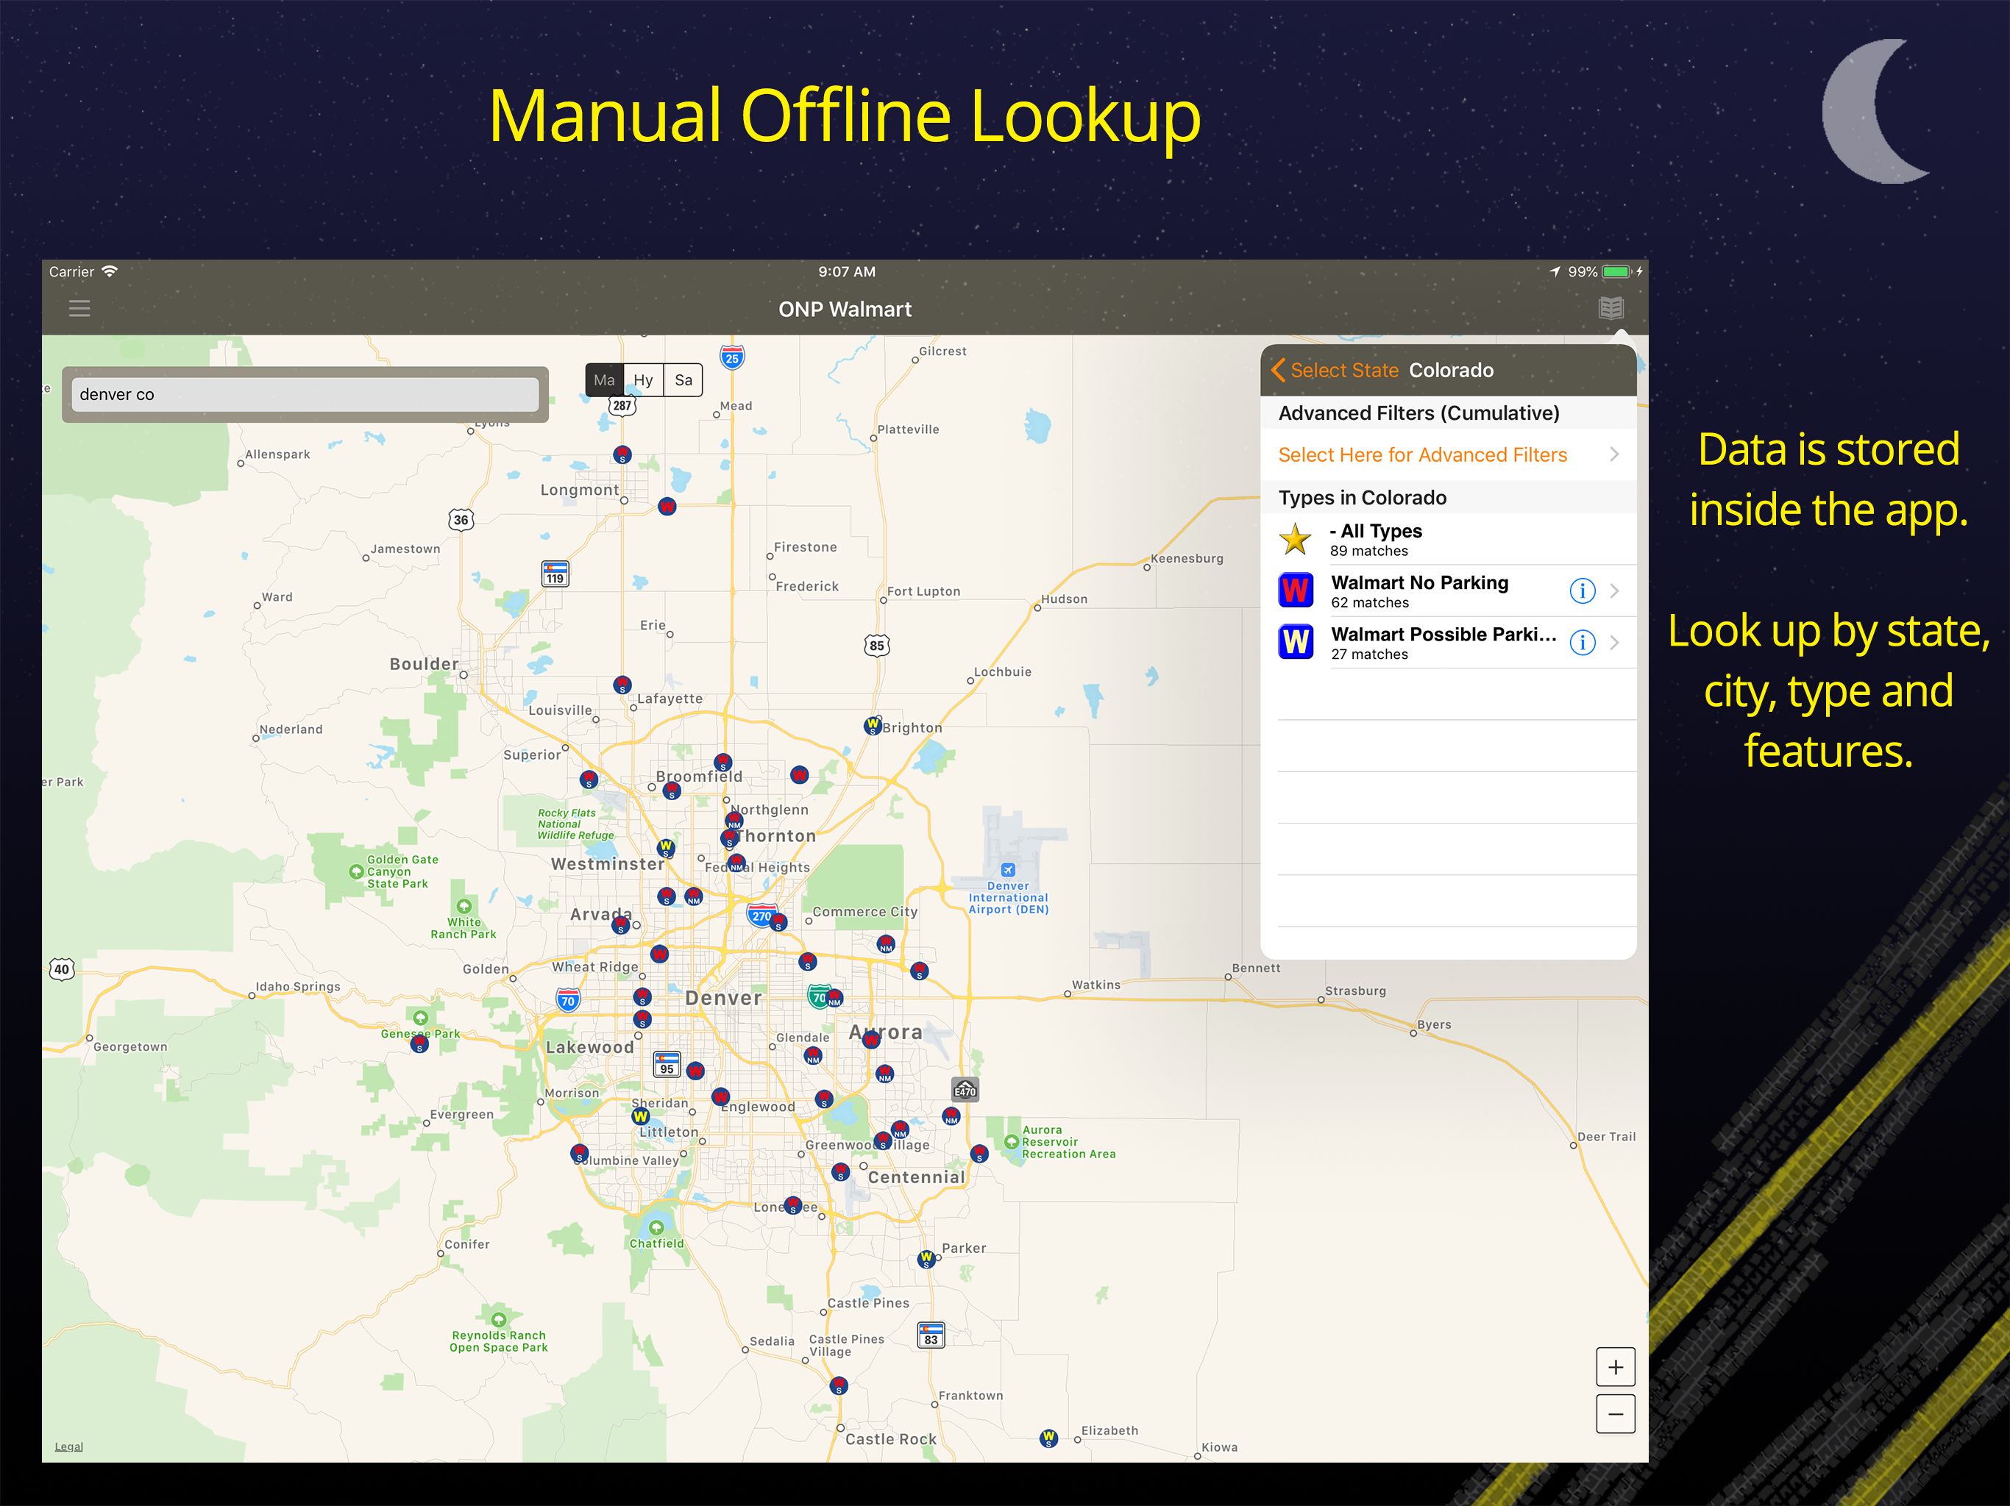The width and height of the screenshot is (2010, 1506).
Task: Click the denver co search field
Action: click(x=305, y=394)
